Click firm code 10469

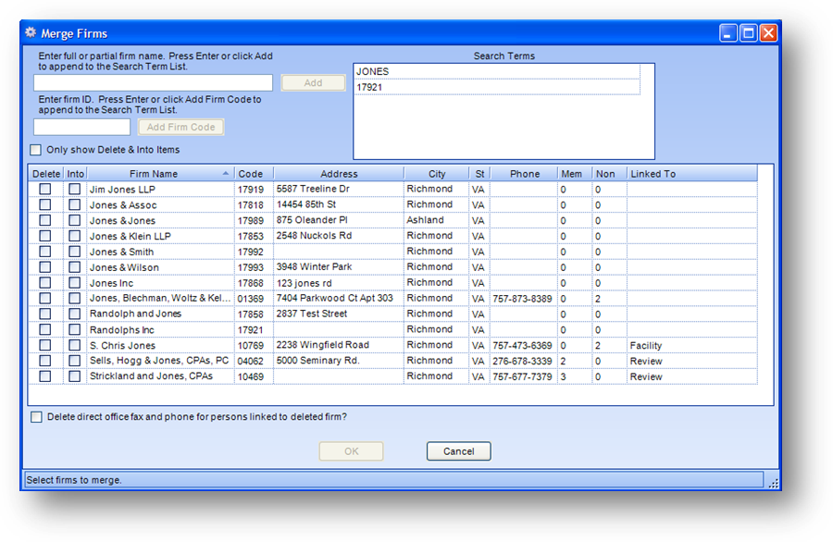[251, 376]
